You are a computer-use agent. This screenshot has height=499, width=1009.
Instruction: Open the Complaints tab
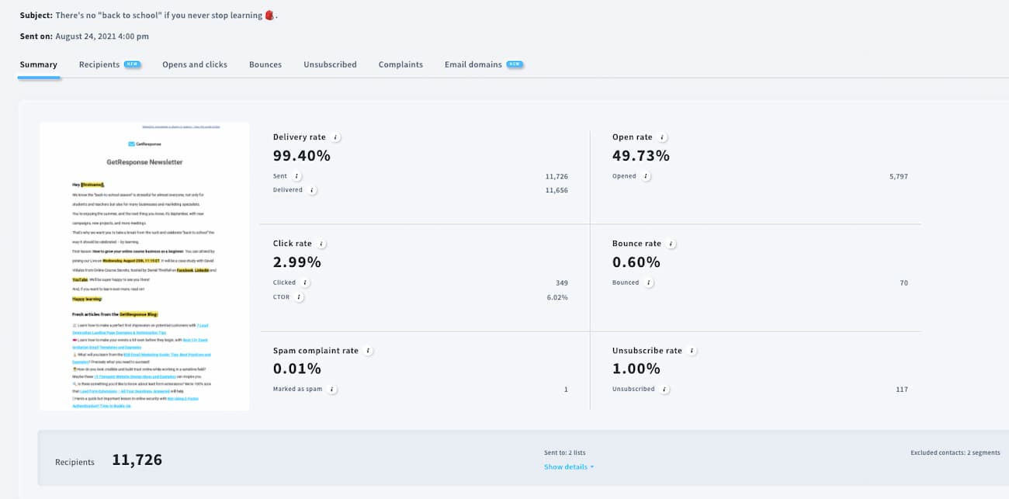coord(400,64)
